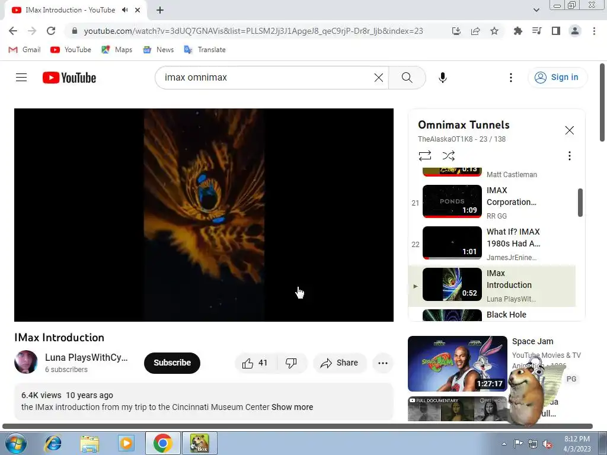Open the Luna PlaysWithCy channel avatar
The image size is (607, 455).
pos(26,362)
